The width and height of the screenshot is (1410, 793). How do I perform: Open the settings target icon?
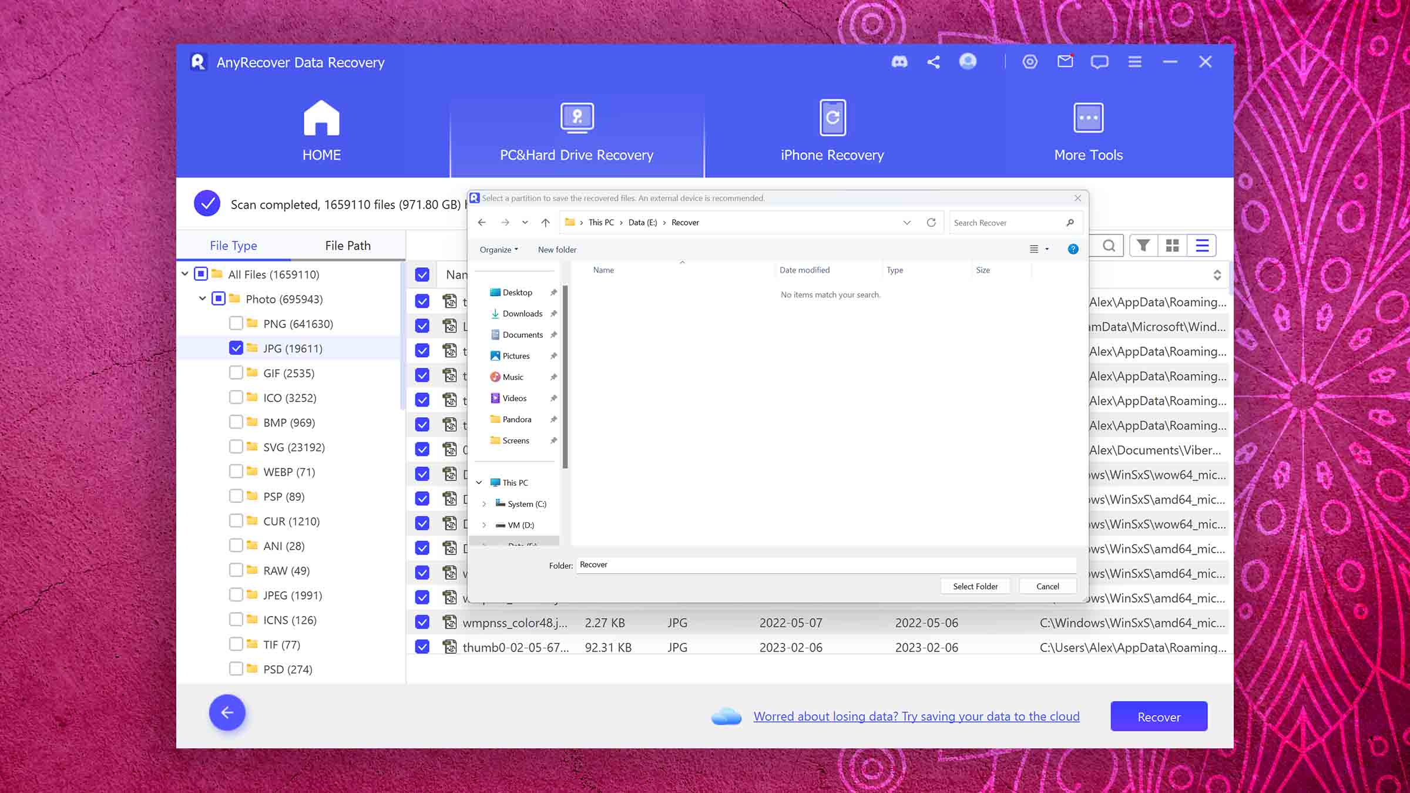point(1030,62)
